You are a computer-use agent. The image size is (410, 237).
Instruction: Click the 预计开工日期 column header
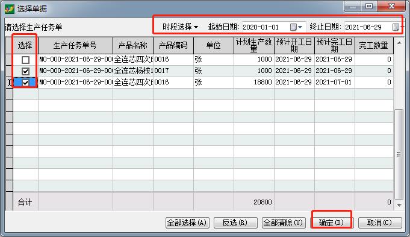pyautogui.click(x=294, y=45)
